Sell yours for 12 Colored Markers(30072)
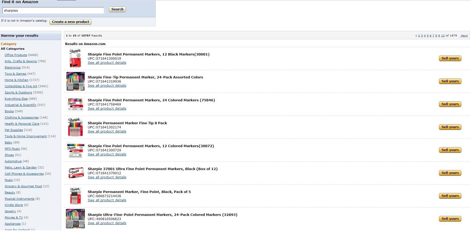The height and width of the screenshot is (231, 471). [450, 150]
